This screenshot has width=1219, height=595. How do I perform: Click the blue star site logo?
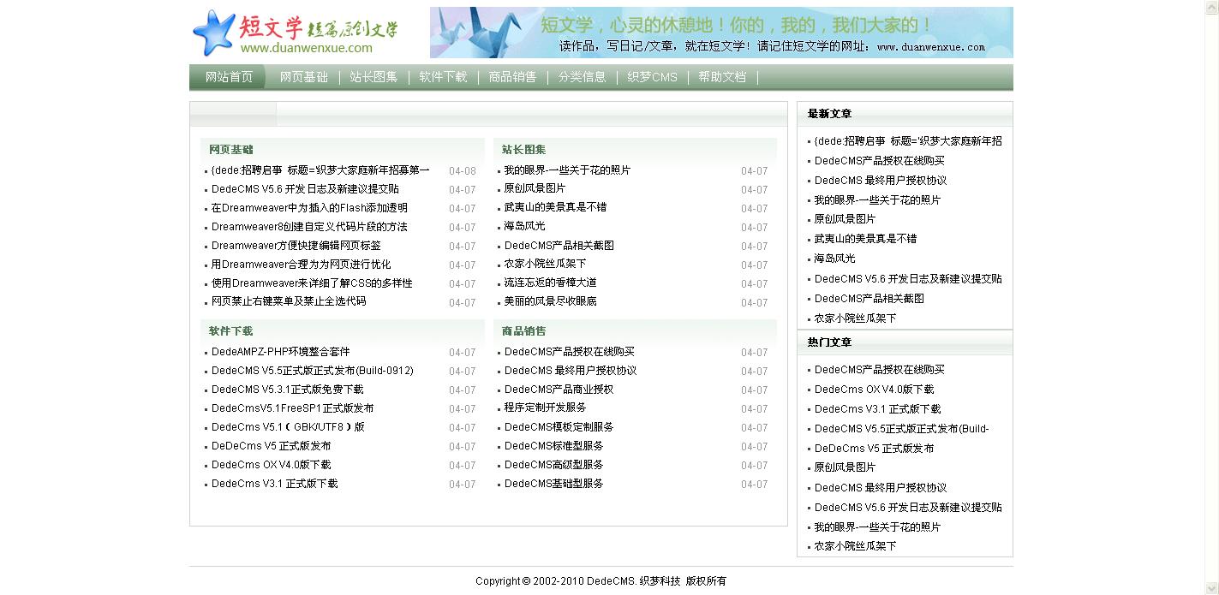point(213,33)
